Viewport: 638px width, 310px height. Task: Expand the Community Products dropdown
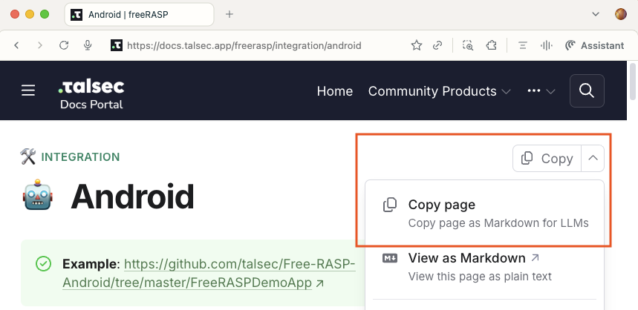pyautogui.click(x=439, y=91)
